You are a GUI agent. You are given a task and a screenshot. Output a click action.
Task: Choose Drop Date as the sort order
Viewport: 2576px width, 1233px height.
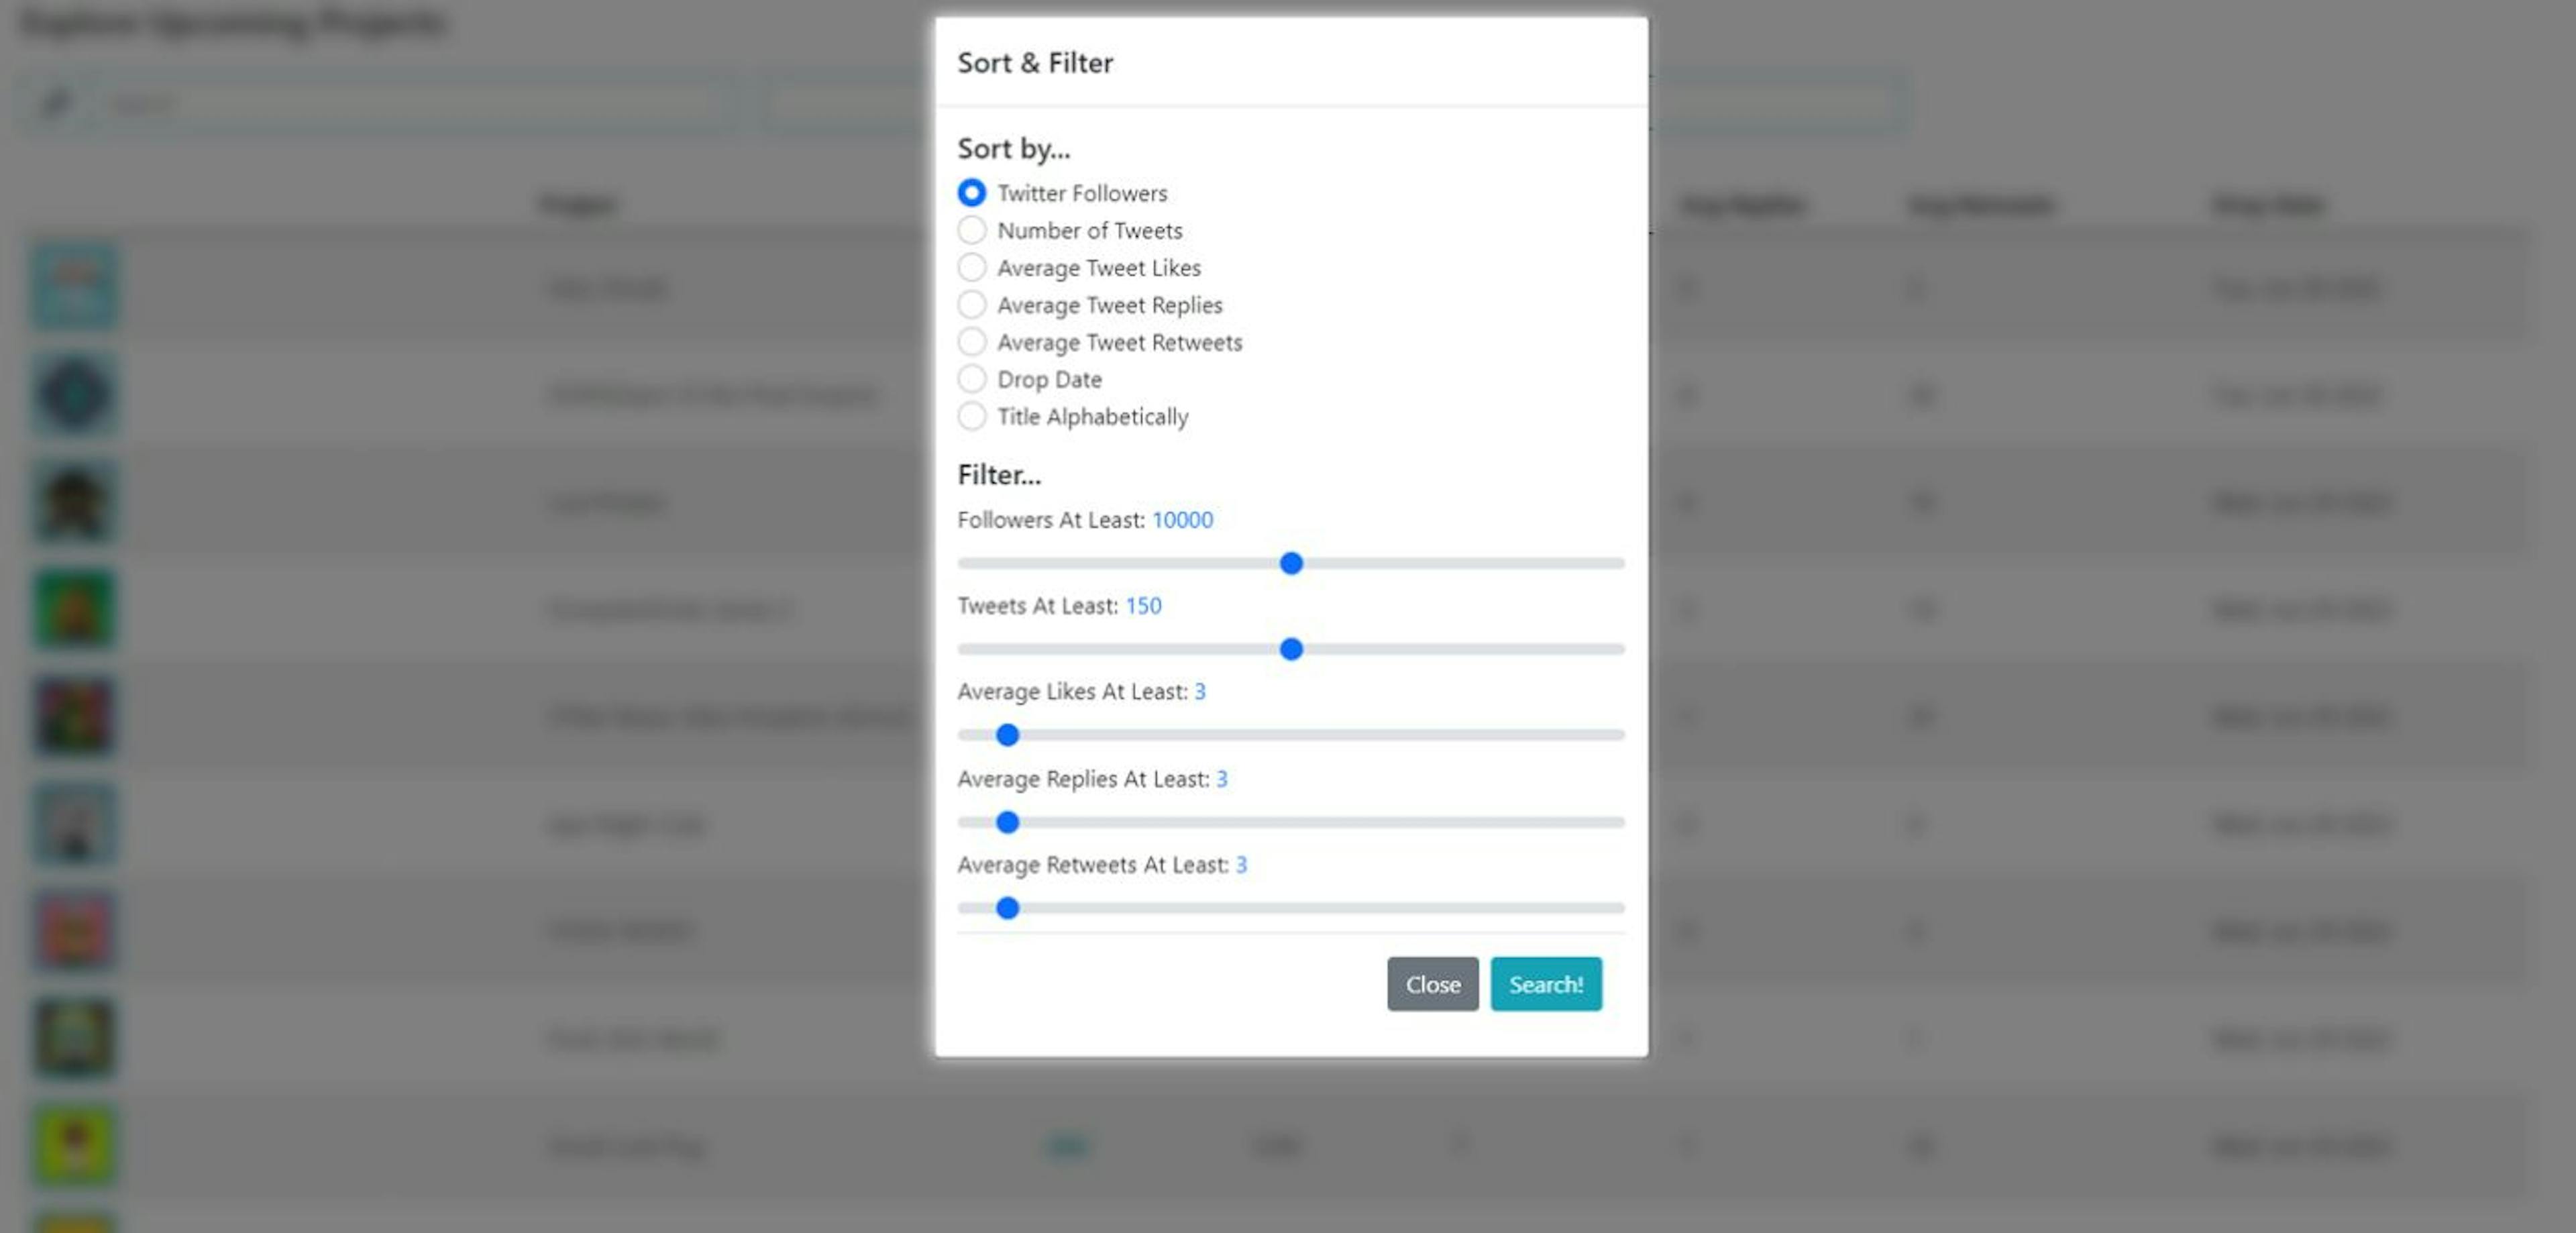click(971, 379)
